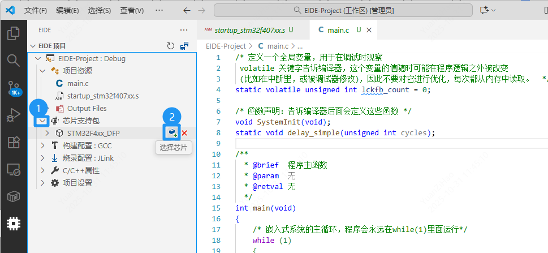
Task: Click the box icon above EIDE icon
Action: coord(13,198)
